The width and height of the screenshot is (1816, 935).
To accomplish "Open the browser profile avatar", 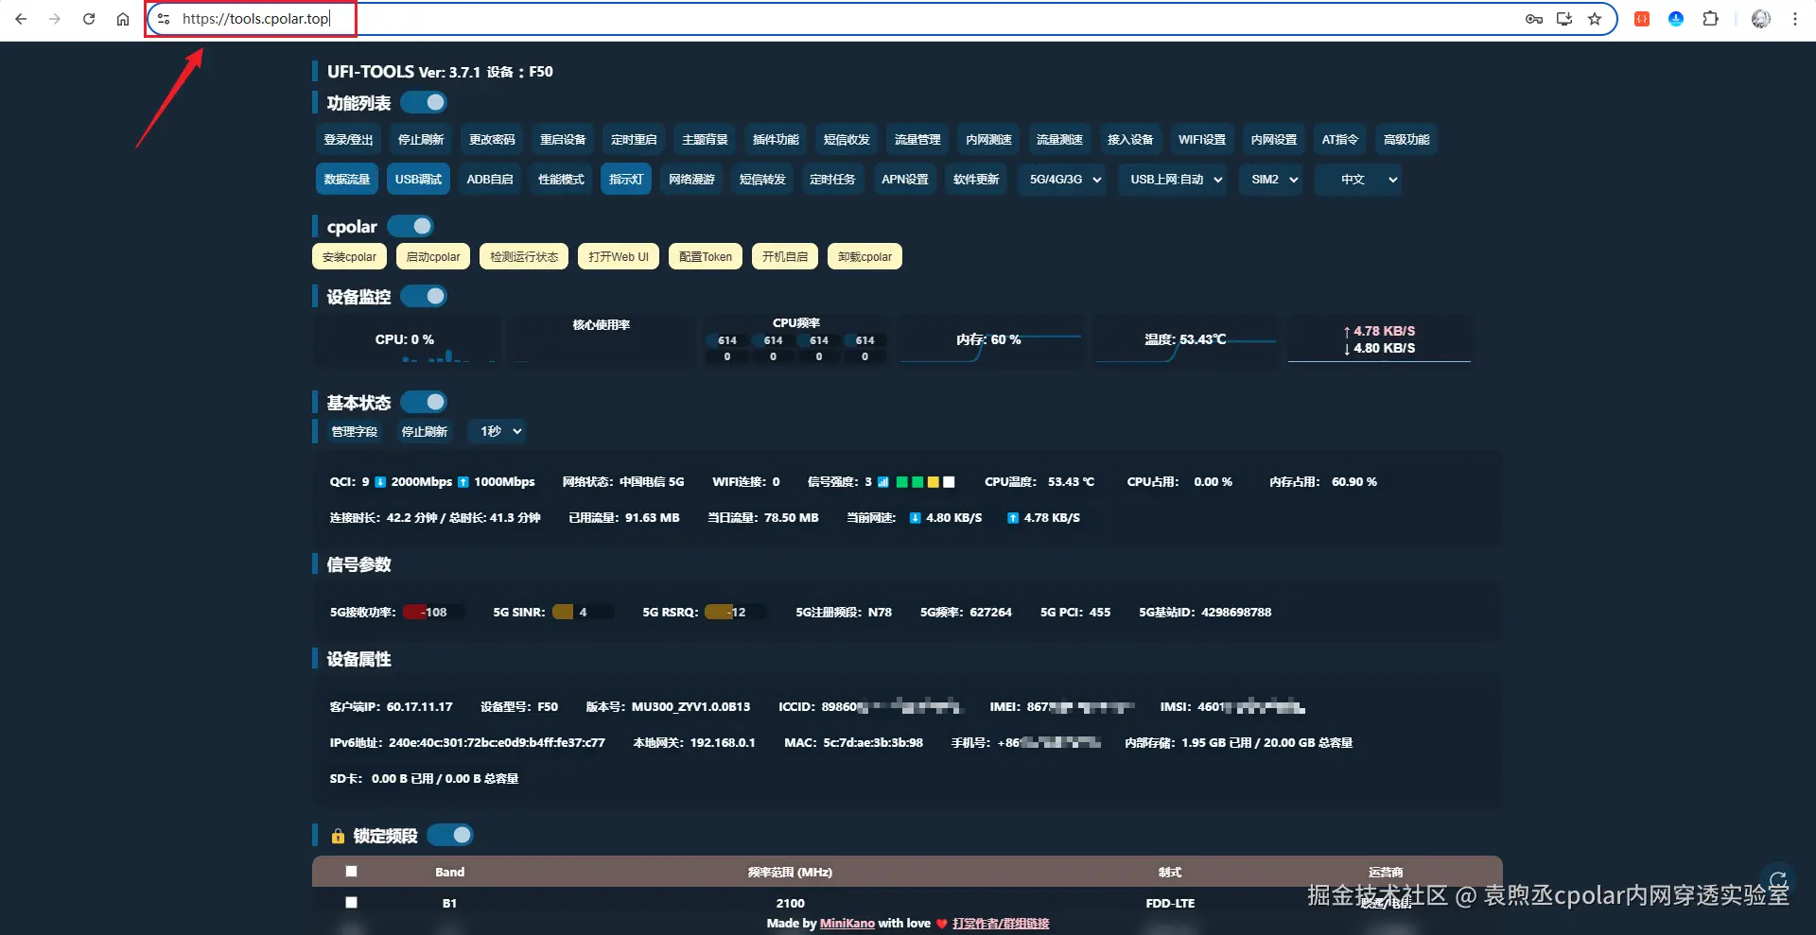I will [1761, 19].
